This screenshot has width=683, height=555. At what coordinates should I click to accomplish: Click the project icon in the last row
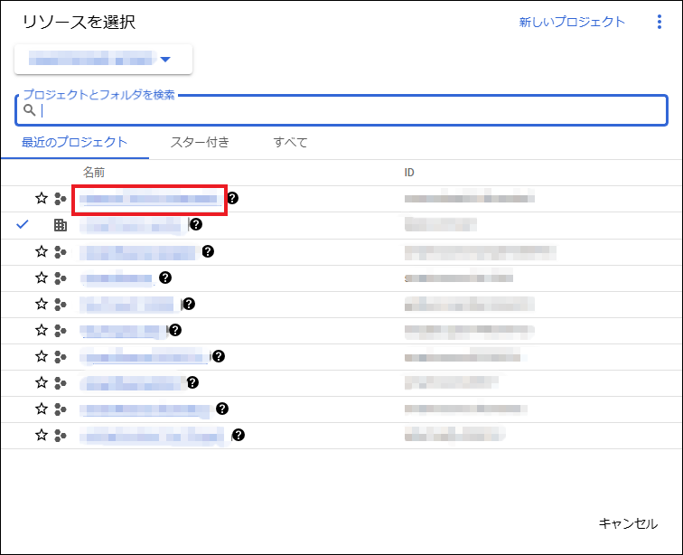pos(61,436)
